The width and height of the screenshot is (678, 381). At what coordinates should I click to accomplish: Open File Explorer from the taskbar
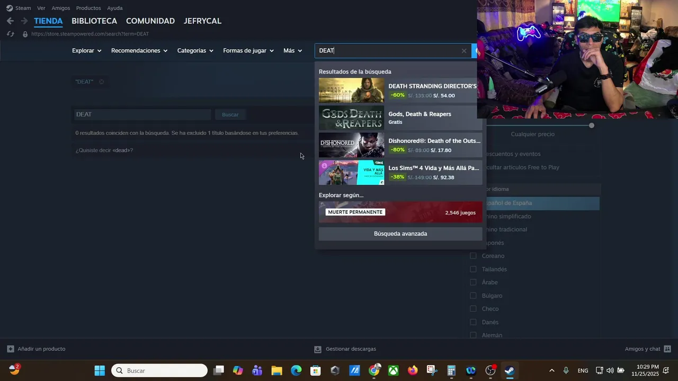[276, 370]
